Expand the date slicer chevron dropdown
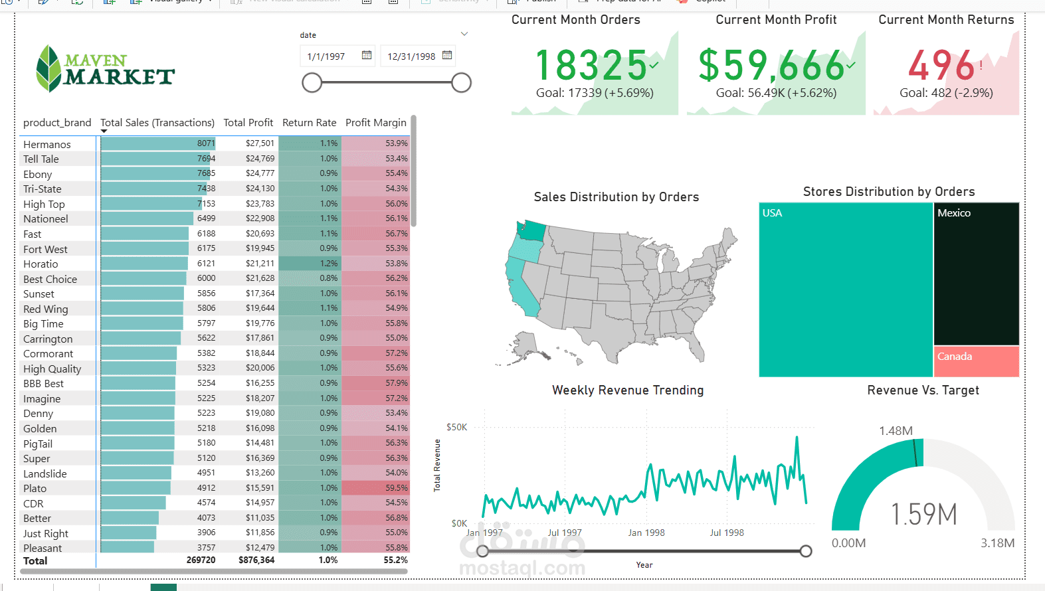Viewport: 1045px width, 591px height. [x=464, y=34]
